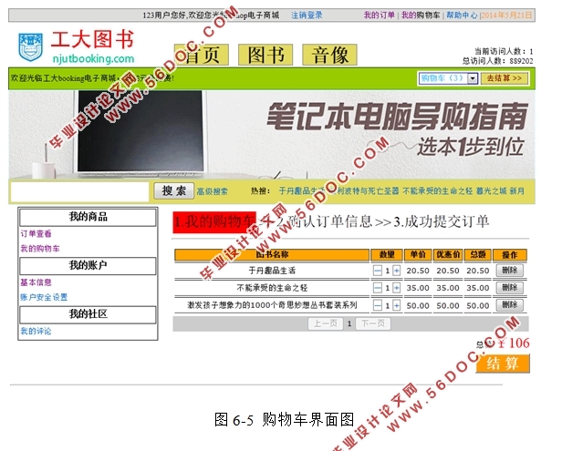The image size is (562, 451).
Task: Increase quantity of 于丹趣品生活
Action: pos(396,271)
